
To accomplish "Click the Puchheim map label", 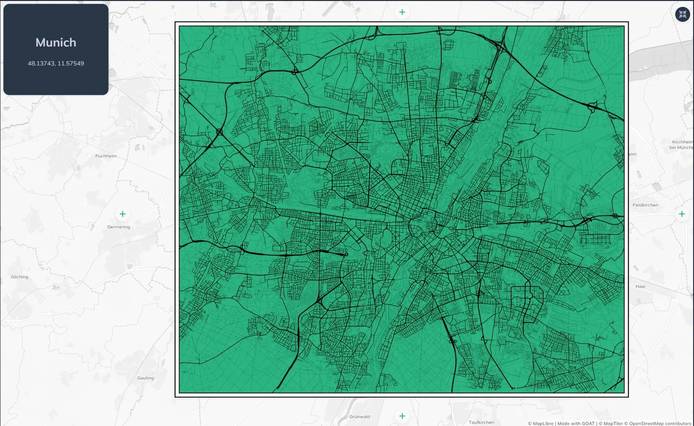I will point(106,156).
